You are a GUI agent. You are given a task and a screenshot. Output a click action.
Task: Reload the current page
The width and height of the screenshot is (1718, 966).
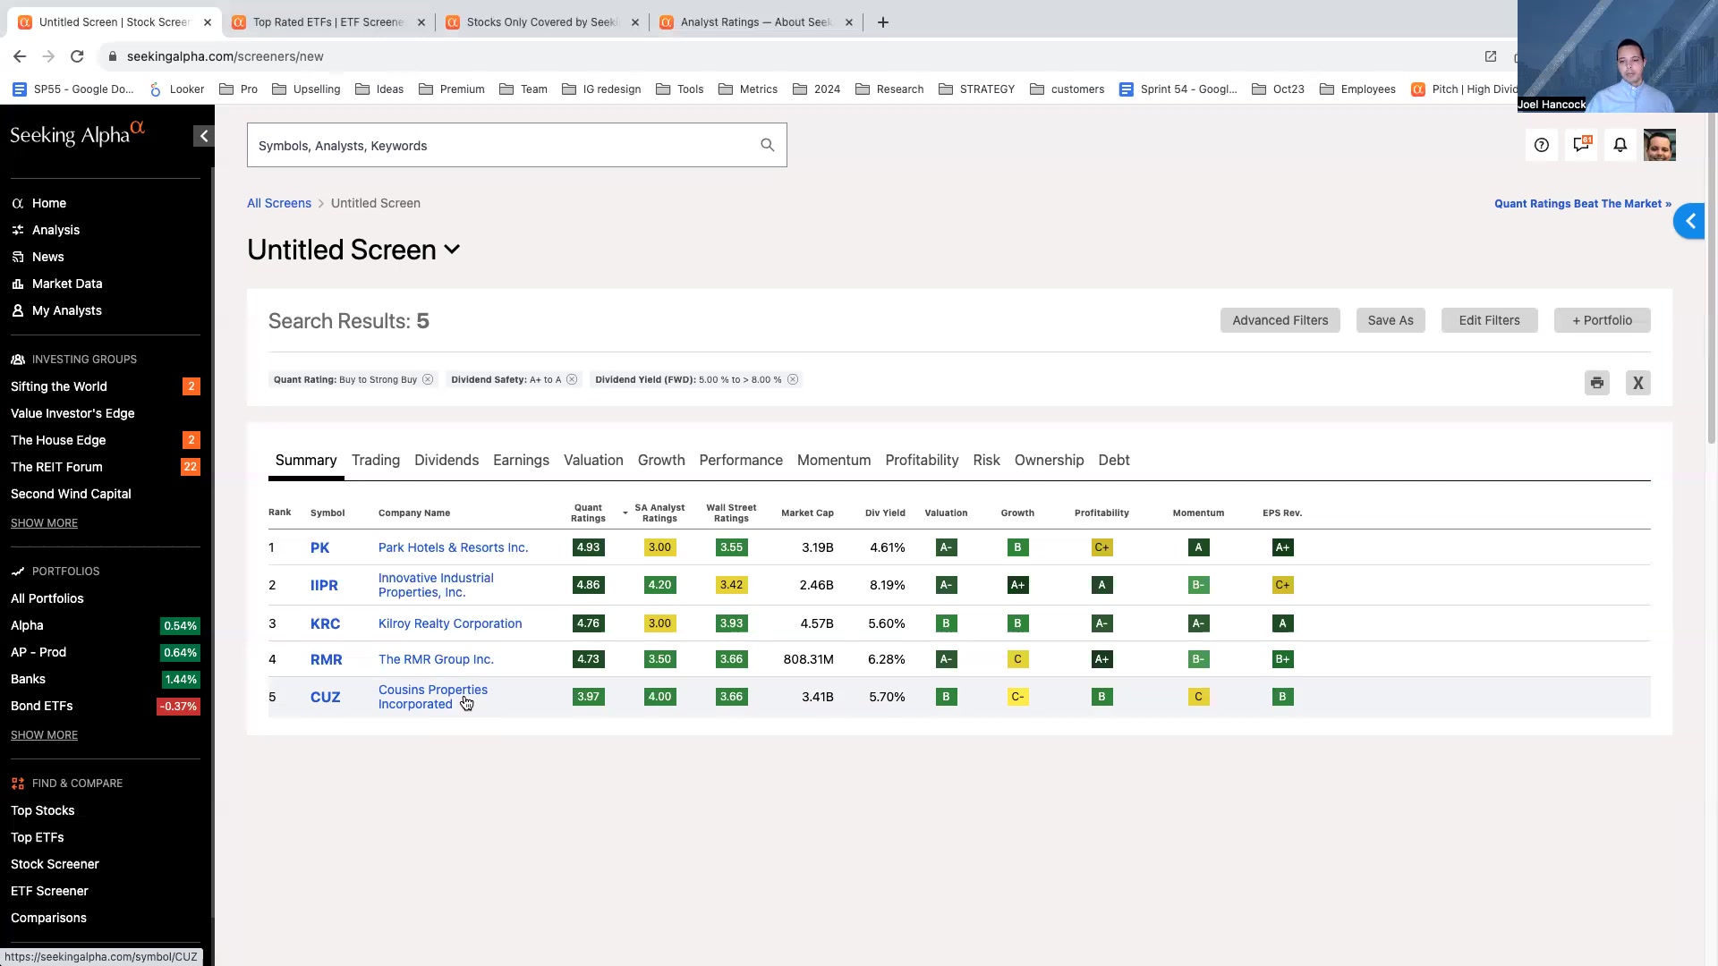point(77,56)
